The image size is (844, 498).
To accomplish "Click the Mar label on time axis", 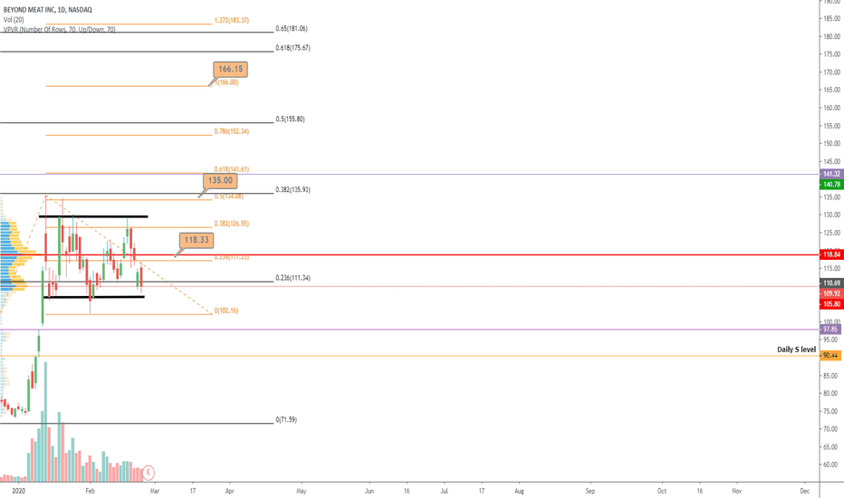I will (155, 491).
